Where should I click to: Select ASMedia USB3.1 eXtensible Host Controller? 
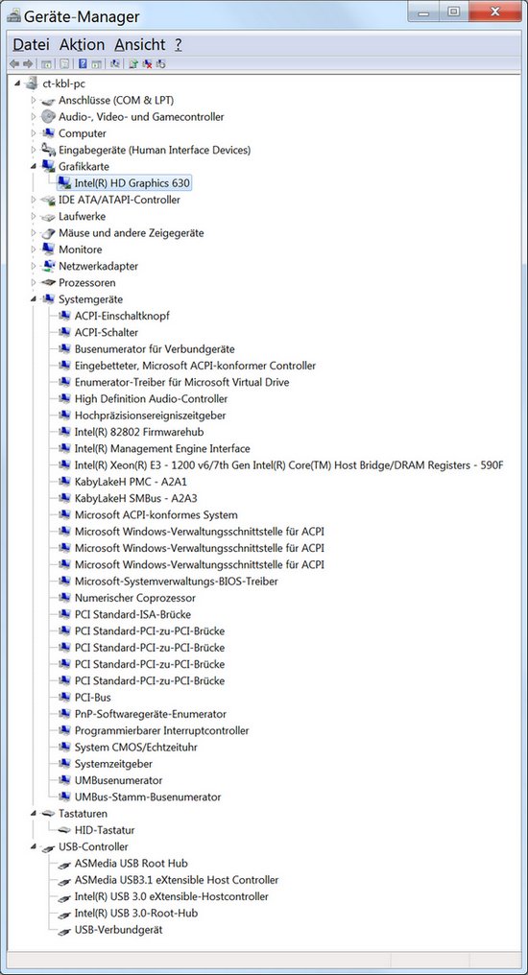click(177, 880)
